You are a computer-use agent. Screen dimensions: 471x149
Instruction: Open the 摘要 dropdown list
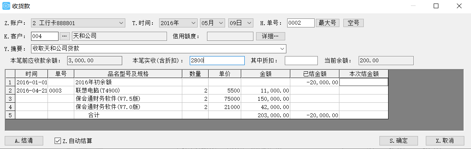click(282, 49)
